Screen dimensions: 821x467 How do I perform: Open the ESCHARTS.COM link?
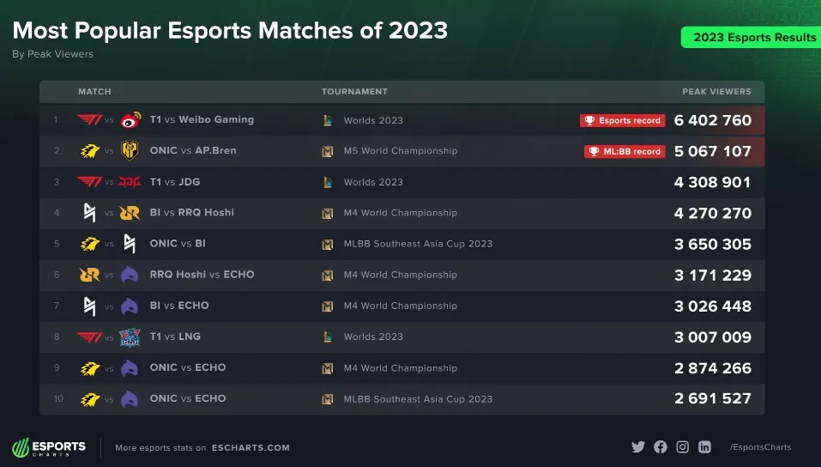click(x=251, y=448)
